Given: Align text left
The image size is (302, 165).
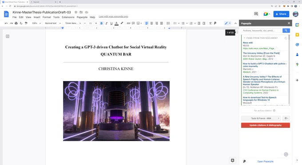Looking at the screenshot, I should click(x=147, y=23).
